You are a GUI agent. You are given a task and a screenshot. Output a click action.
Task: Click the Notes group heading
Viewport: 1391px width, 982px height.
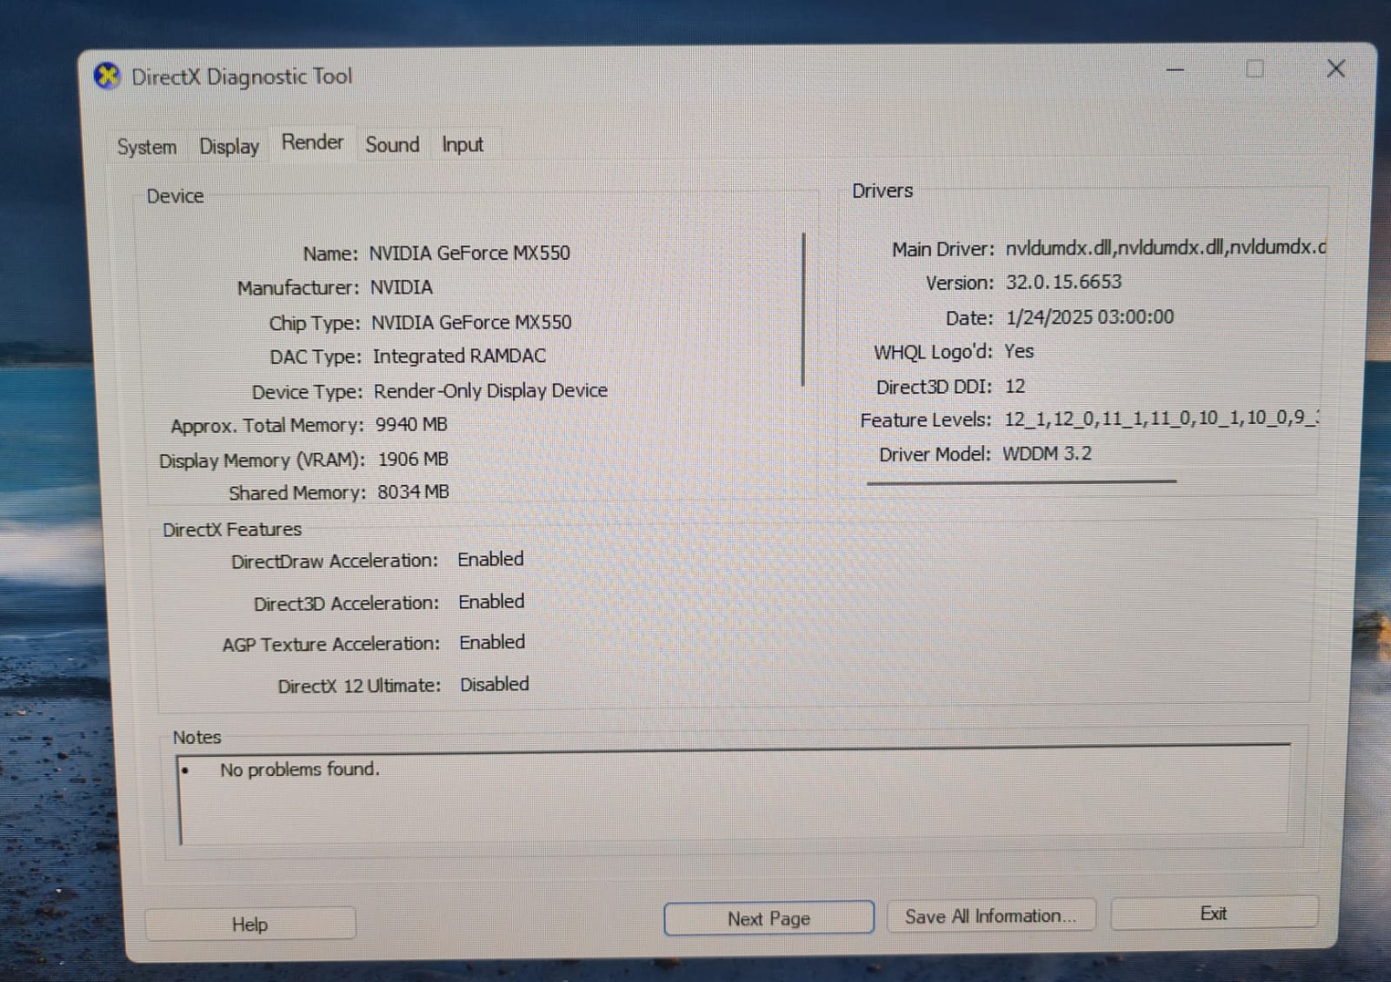point(196,737)
